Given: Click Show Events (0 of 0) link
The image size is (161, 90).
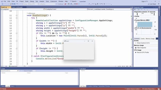Looking at the screenshot, I should [143, 43].
